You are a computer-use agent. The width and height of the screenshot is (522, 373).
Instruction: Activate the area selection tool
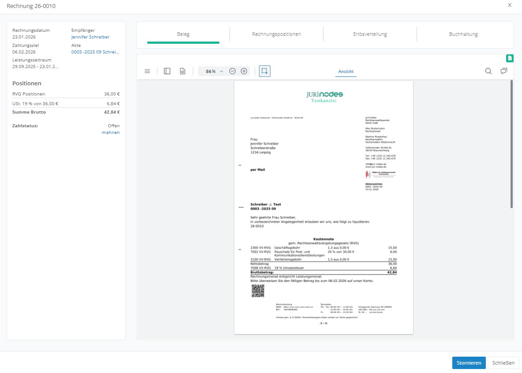(265, 71)
